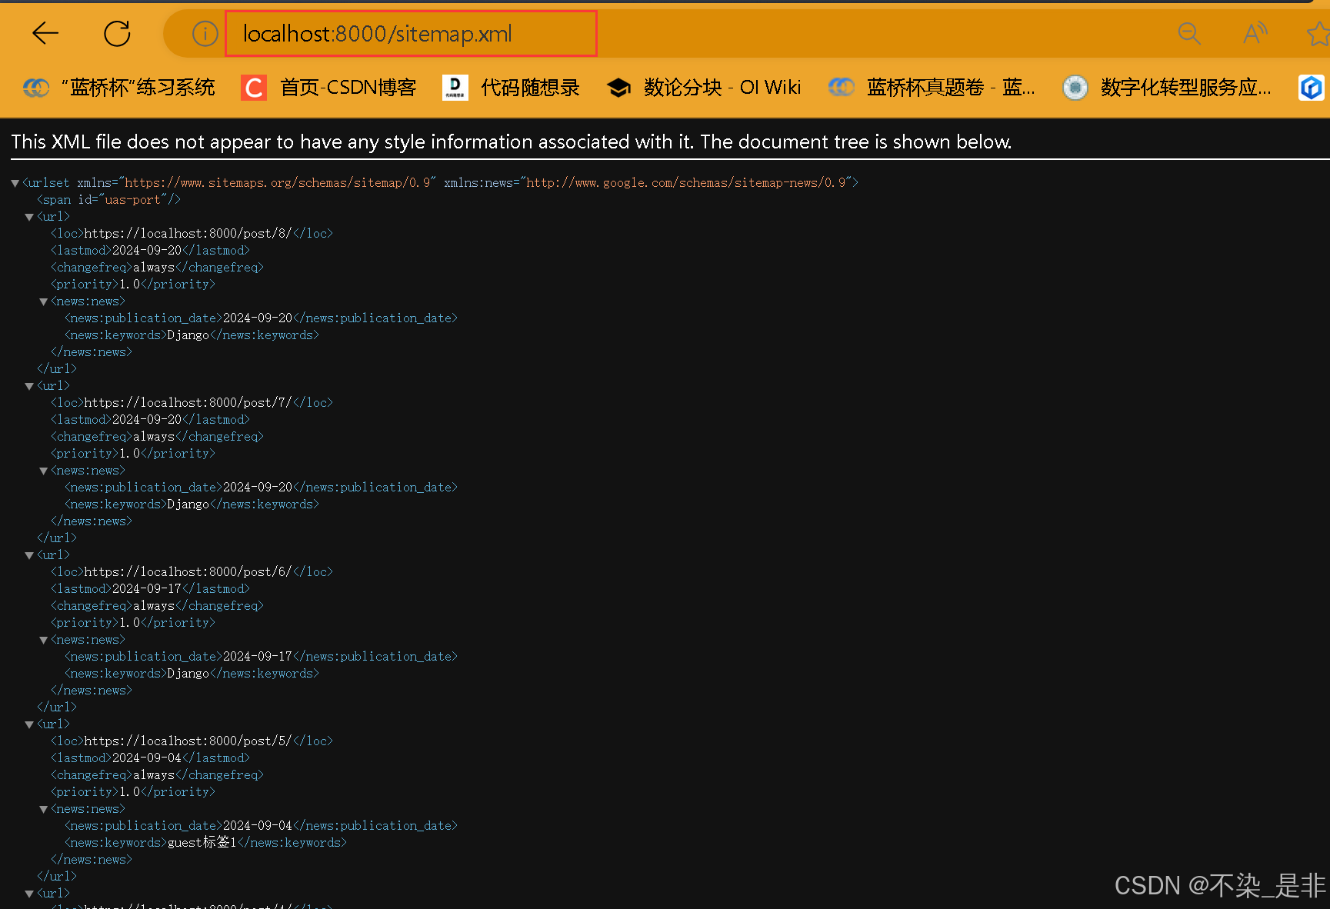
Task: Collapse news:news node under post/5
Action: click(44, 809)
